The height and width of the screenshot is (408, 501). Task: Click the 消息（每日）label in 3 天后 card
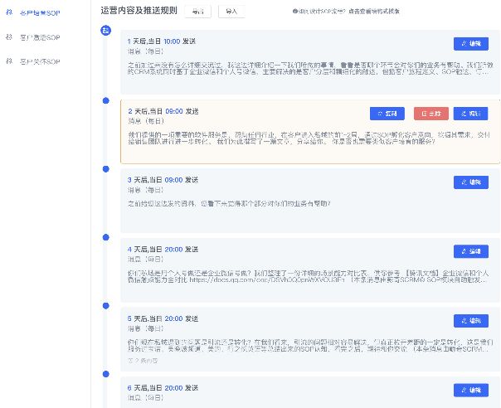[146, 190]
